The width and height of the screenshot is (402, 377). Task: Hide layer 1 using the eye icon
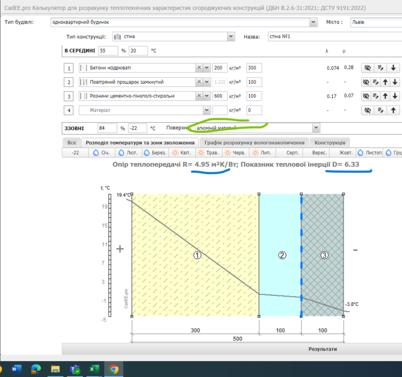pyautogui.click(x=367, y=68)
